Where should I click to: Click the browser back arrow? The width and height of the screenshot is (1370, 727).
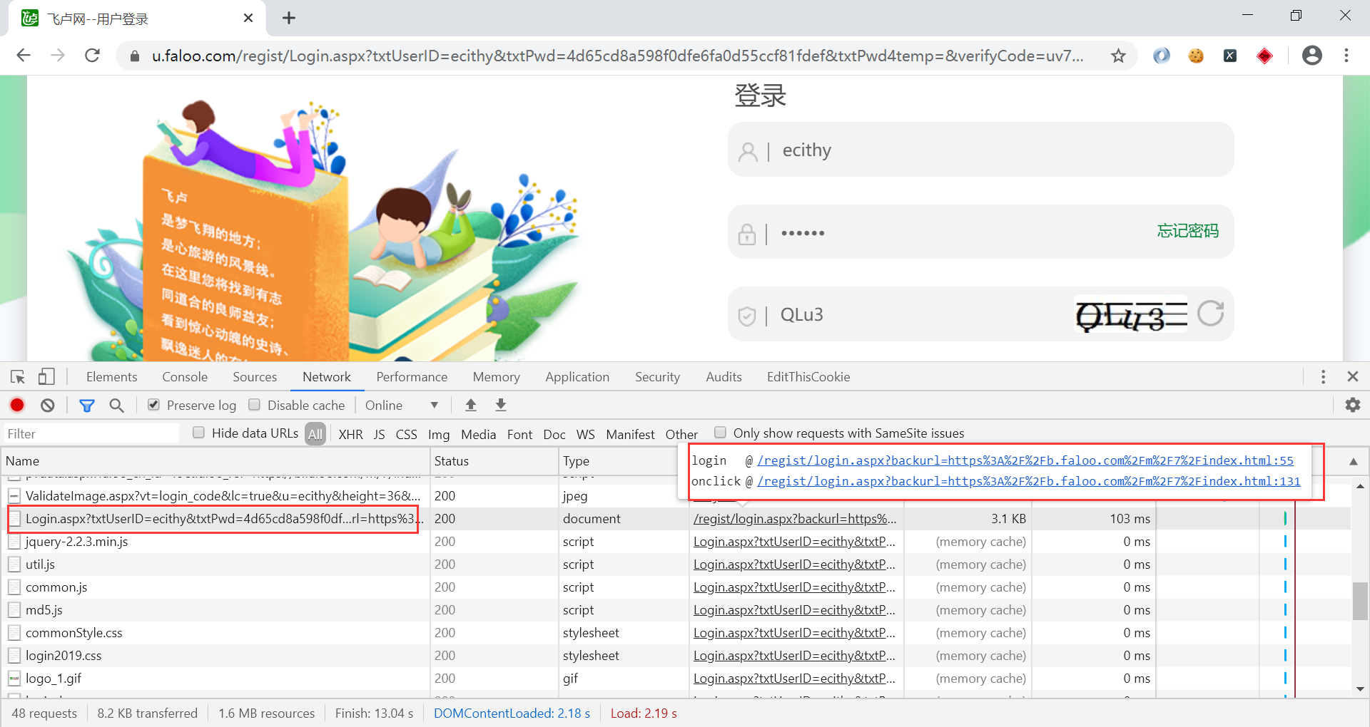click(24, 56)
